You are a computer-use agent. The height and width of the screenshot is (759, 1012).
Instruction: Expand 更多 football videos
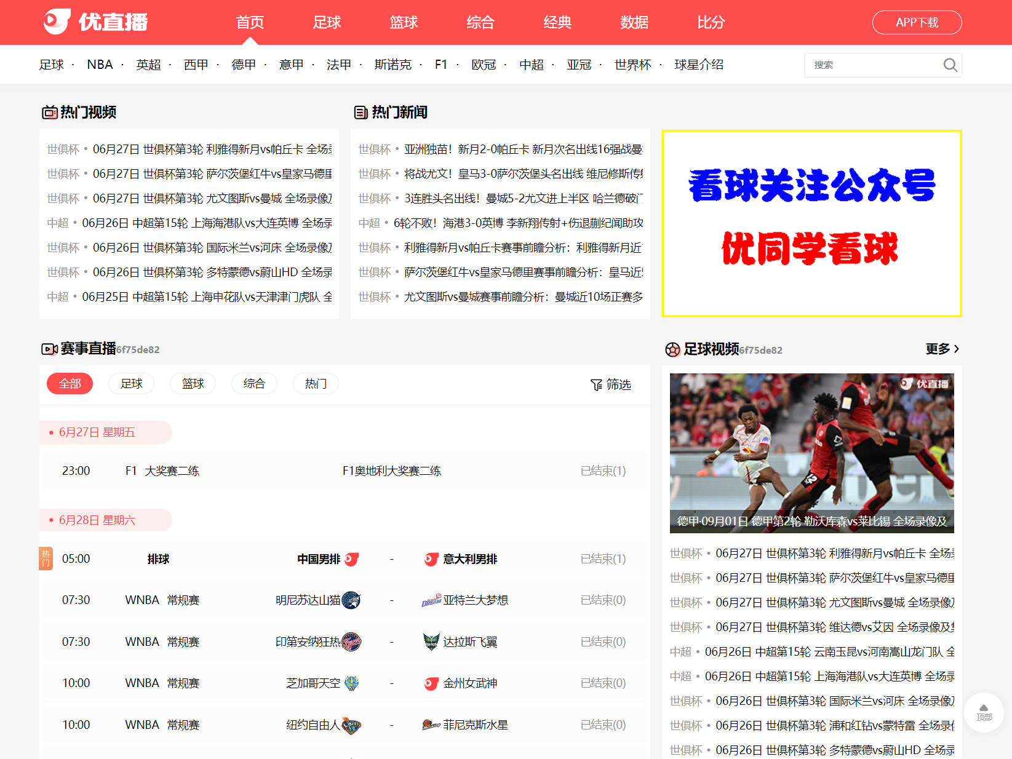pos(942,349)
